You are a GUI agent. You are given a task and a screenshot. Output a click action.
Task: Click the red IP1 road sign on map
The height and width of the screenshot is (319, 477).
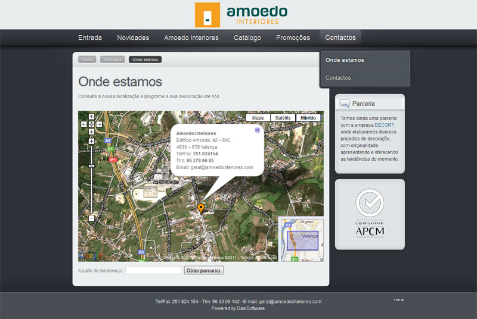[x=113, y=159]
